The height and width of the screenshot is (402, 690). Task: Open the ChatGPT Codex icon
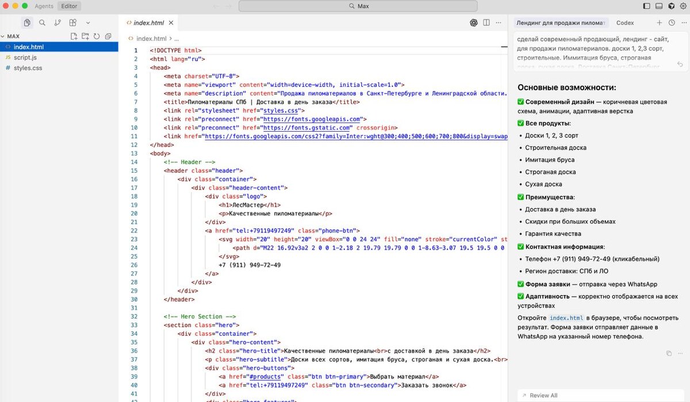click(x=474, y=23)
